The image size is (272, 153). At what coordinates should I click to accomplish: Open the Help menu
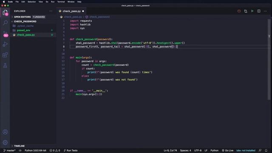(x=79, y=2)
